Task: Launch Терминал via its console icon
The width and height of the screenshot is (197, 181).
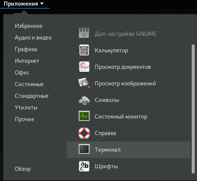Action: pyautogui.click(x=84, y=149)
